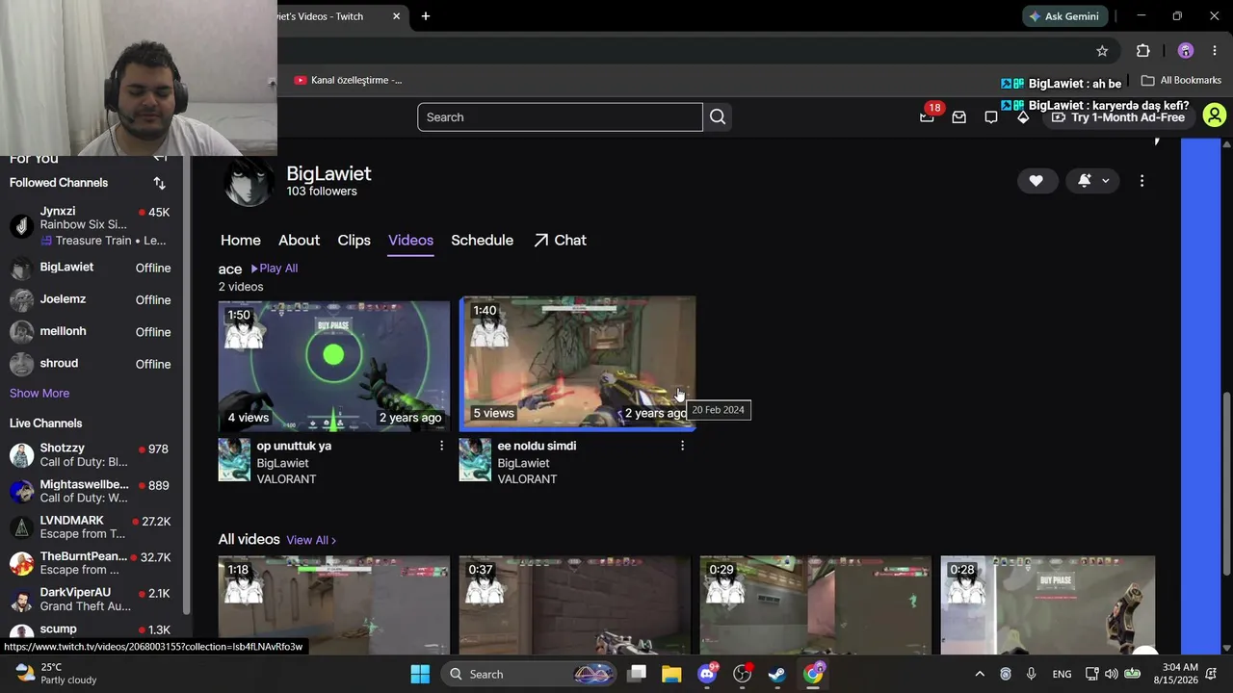
Task: Bookmark this page with the star icon
Action: point(1102,51)
